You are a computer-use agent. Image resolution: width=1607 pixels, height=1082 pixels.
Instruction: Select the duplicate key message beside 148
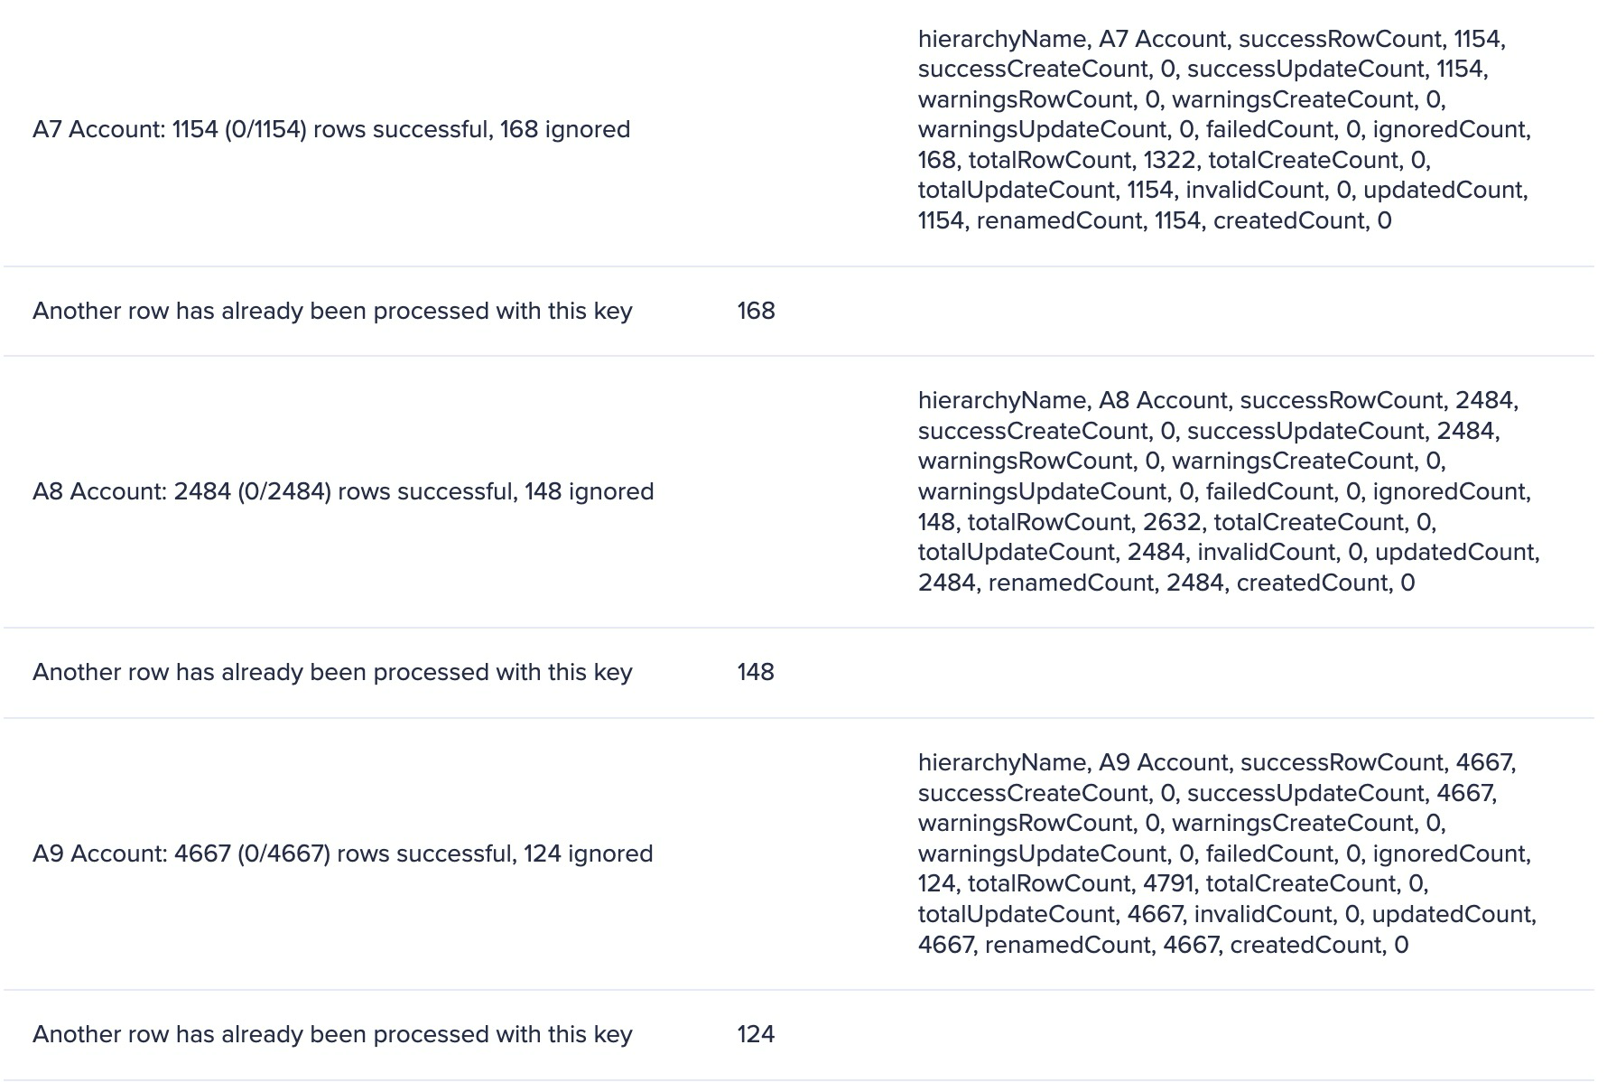tap(332, 673)
